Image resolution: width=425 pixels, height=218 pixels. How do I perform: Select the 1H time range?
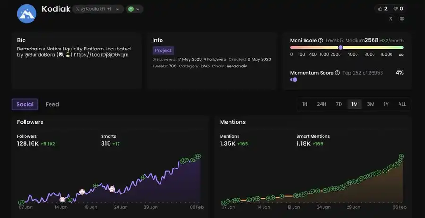(305, 104)
